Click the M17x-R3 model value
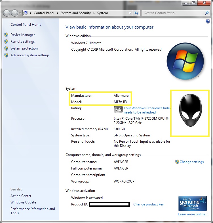Viewport: 213px width, 223px height. click(120, 102)
